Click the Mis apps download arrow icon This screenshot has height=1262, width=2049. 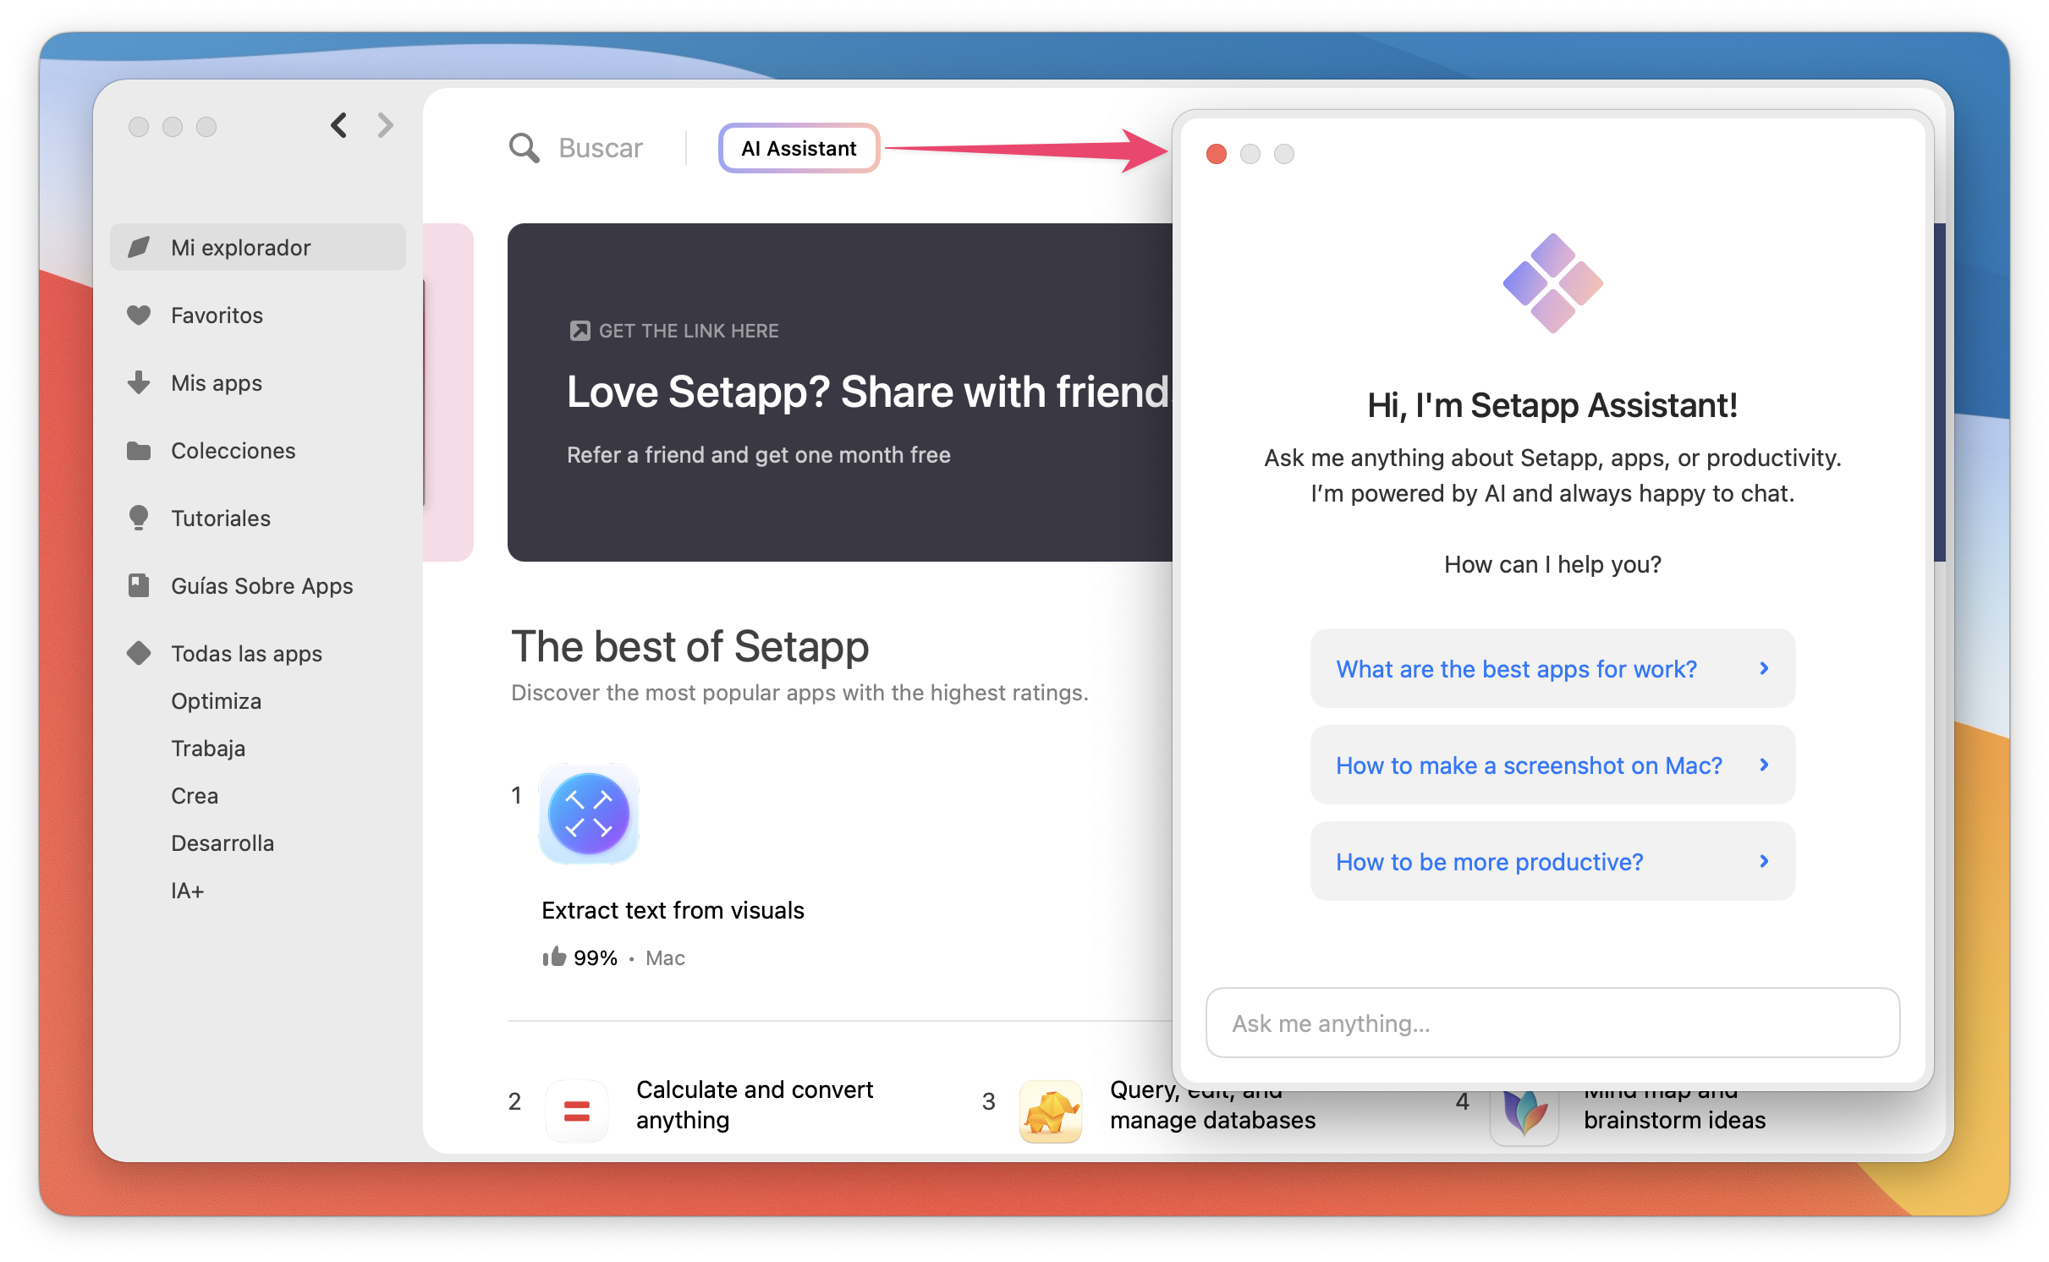pyautogui.click(x=139, y=382)
